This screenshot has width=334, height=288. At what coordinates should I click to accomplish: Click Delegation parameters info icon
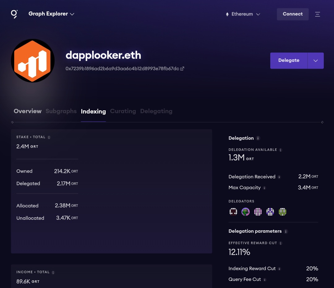click(286, 231)
